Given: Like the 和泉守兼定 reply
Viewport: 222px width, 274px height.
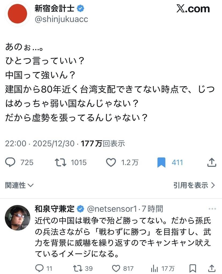Looking at the screenshot, I should tap(116, 268).
